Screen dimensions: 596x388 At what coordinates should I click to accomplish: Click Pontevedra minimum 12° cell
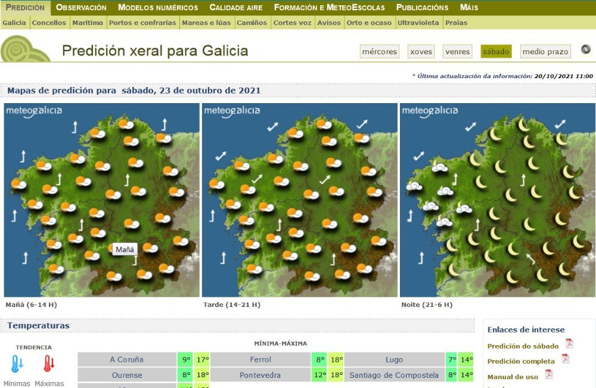(319, 375)
